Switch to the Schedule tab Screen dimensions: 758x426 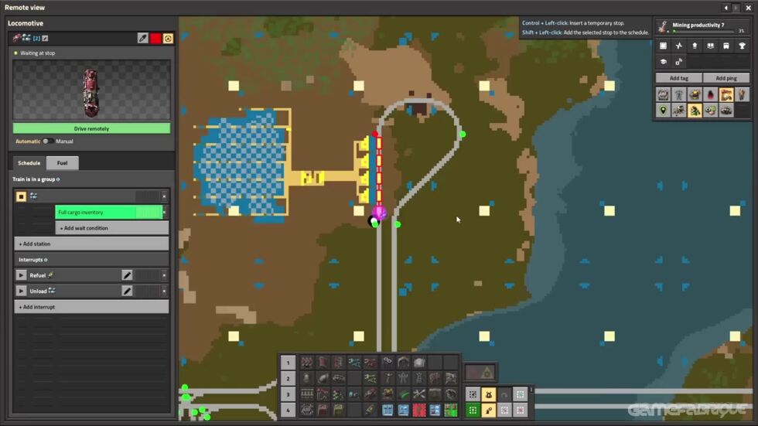click(x=29, y=163)
